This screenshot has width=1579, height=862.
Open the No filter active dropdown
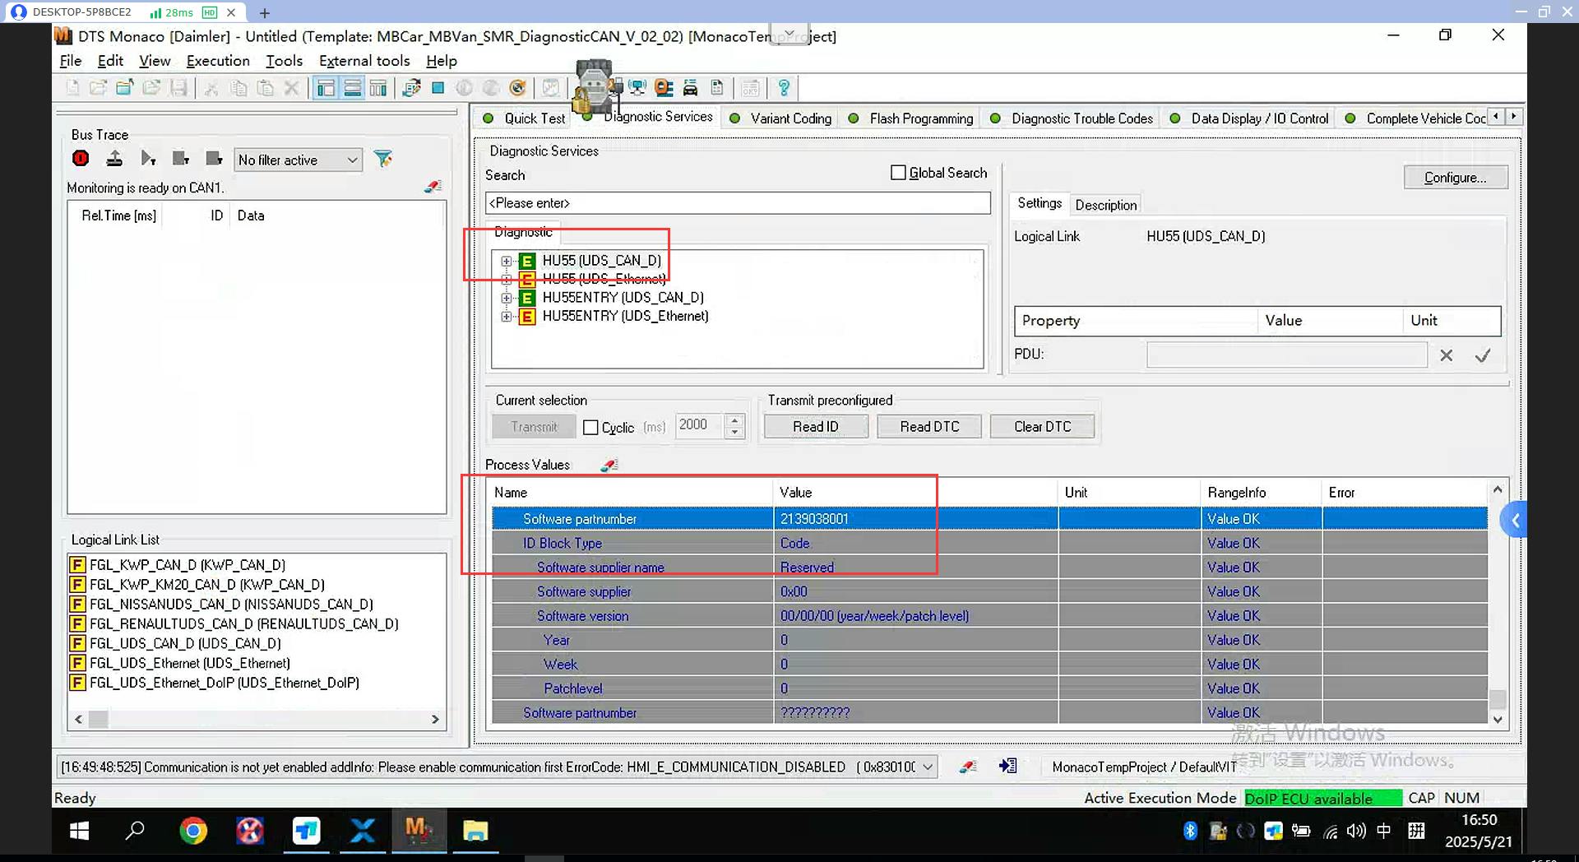(298, 160)
